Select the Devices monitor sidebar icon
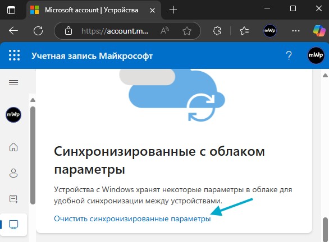 (x=13, y=225)
